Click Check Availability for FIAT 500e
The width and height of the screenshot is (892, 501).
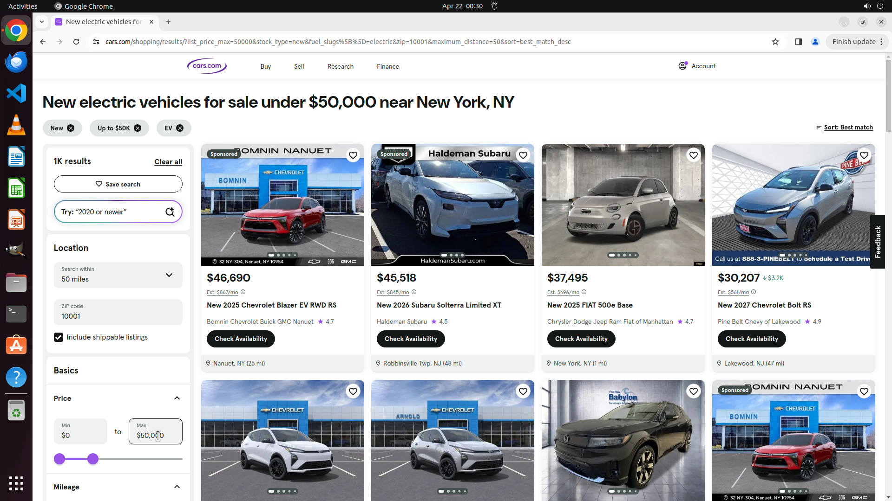pyautogui.click(x=581, y=339)
